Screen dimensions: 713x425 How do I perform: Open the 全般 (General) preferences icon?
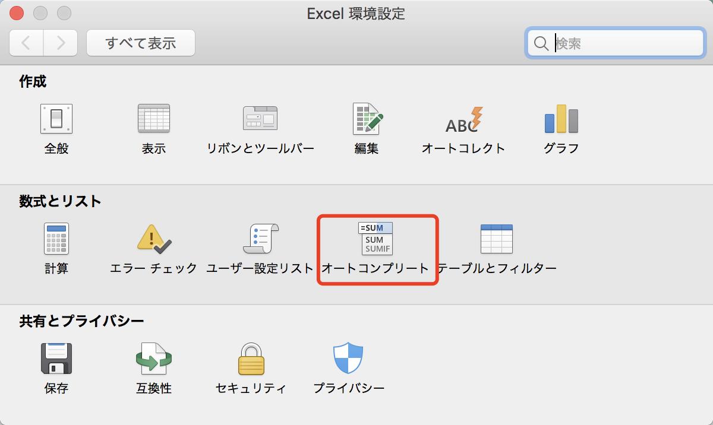(56, 119)
